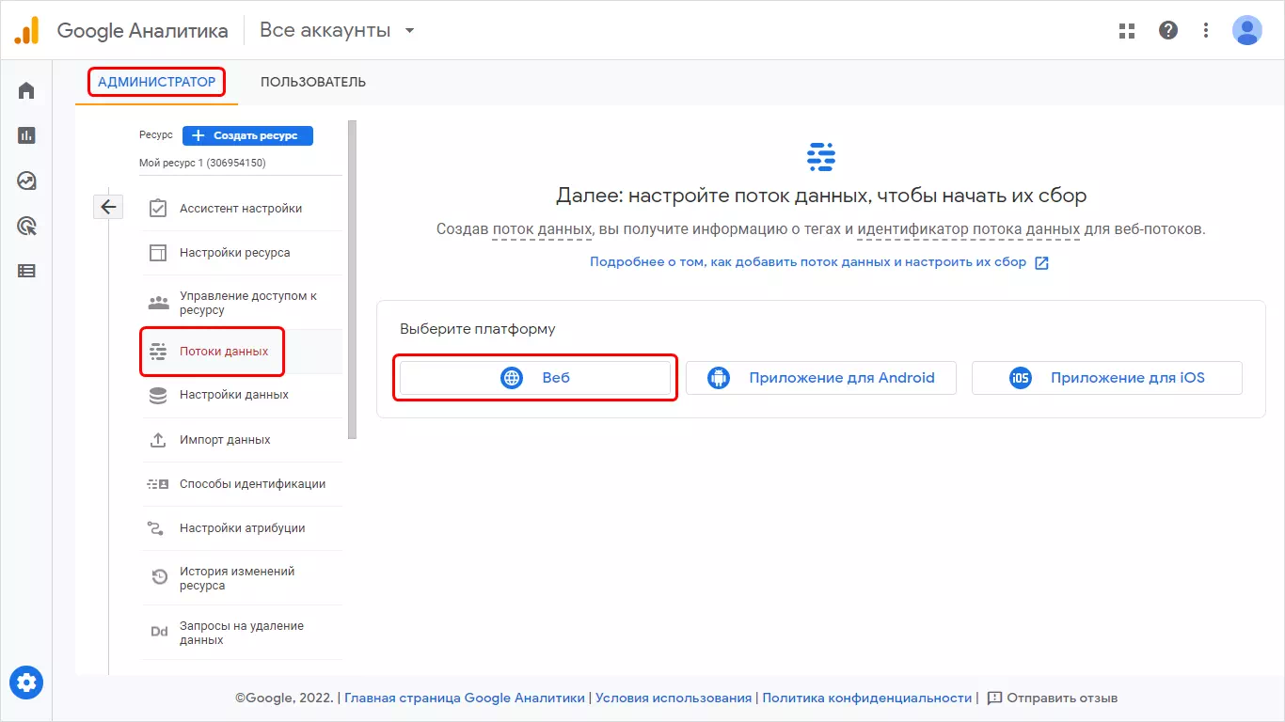Choose Приложение для Android platform
The width and height of the screenshot is (1285, 722).
coord(821,378)
